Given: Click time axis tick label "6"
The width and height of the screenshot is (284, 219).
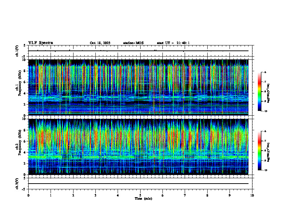Looking at the screenshot, I should pyautogui.click(x=163, y=195).
